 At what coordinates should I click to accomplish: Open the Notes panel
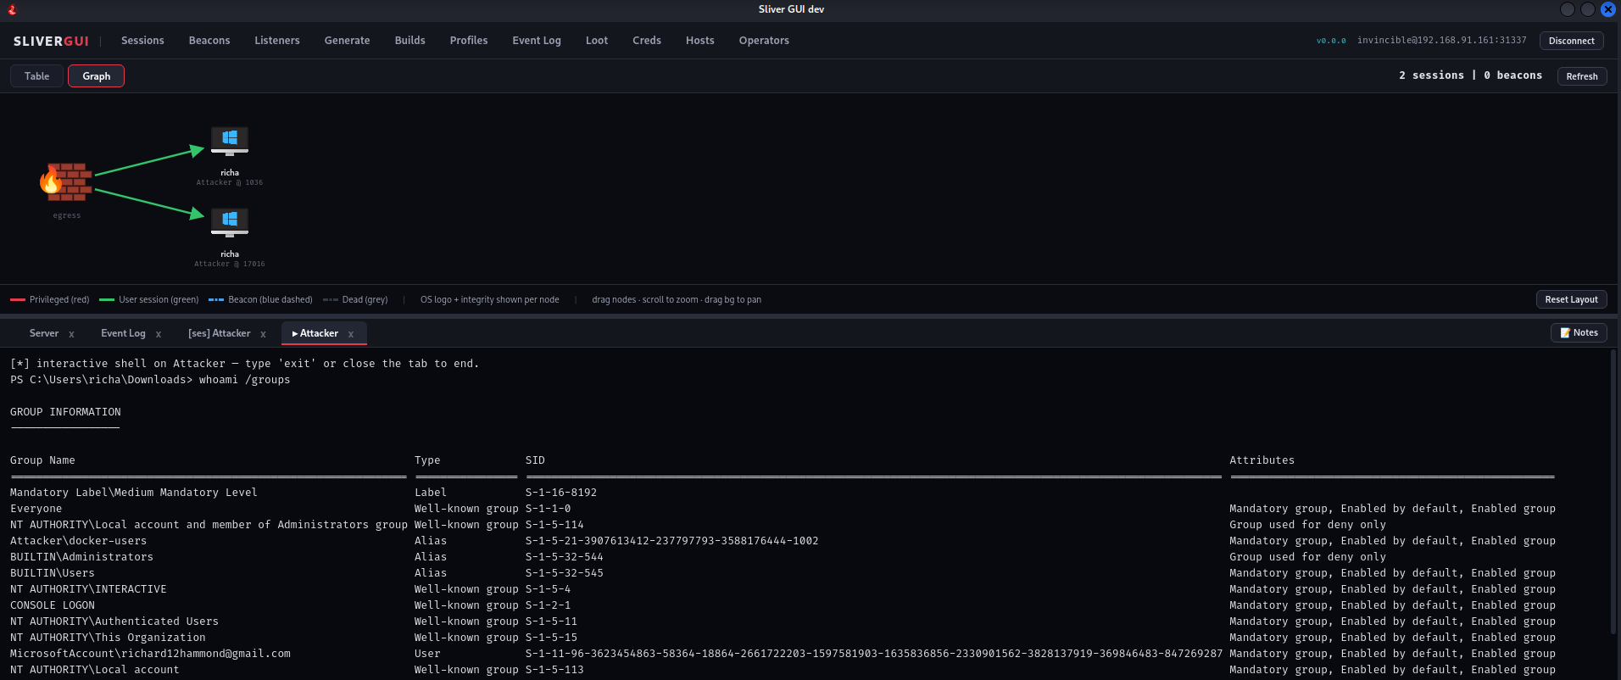pos(1579,333)
